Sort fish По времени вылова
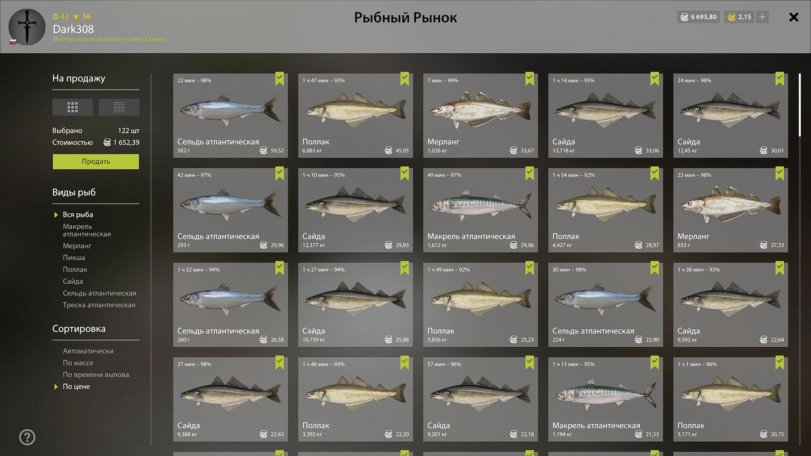Screen dimensions: 811x456 (96, 375)
